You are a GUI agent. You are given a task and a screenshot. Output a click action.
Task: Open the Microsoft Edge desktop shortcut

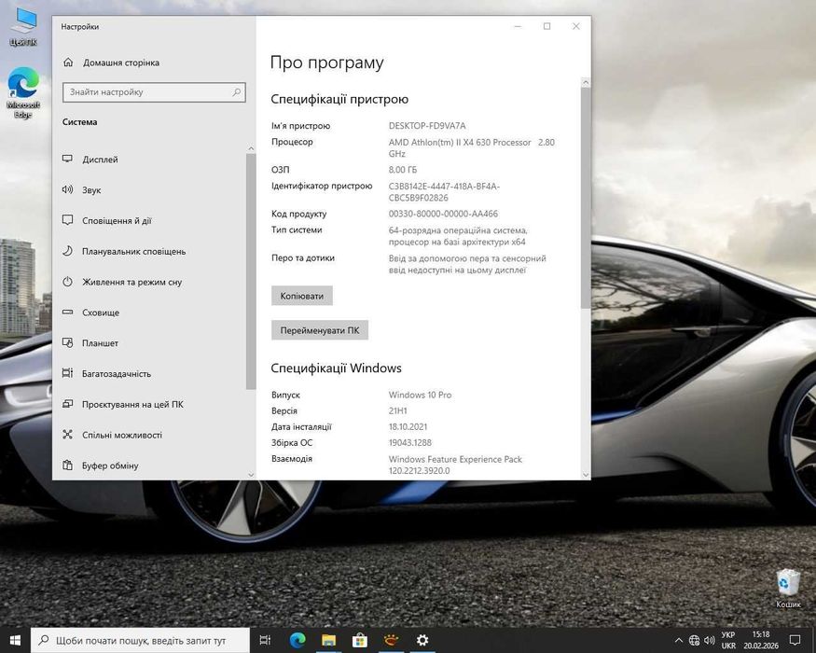23,92
